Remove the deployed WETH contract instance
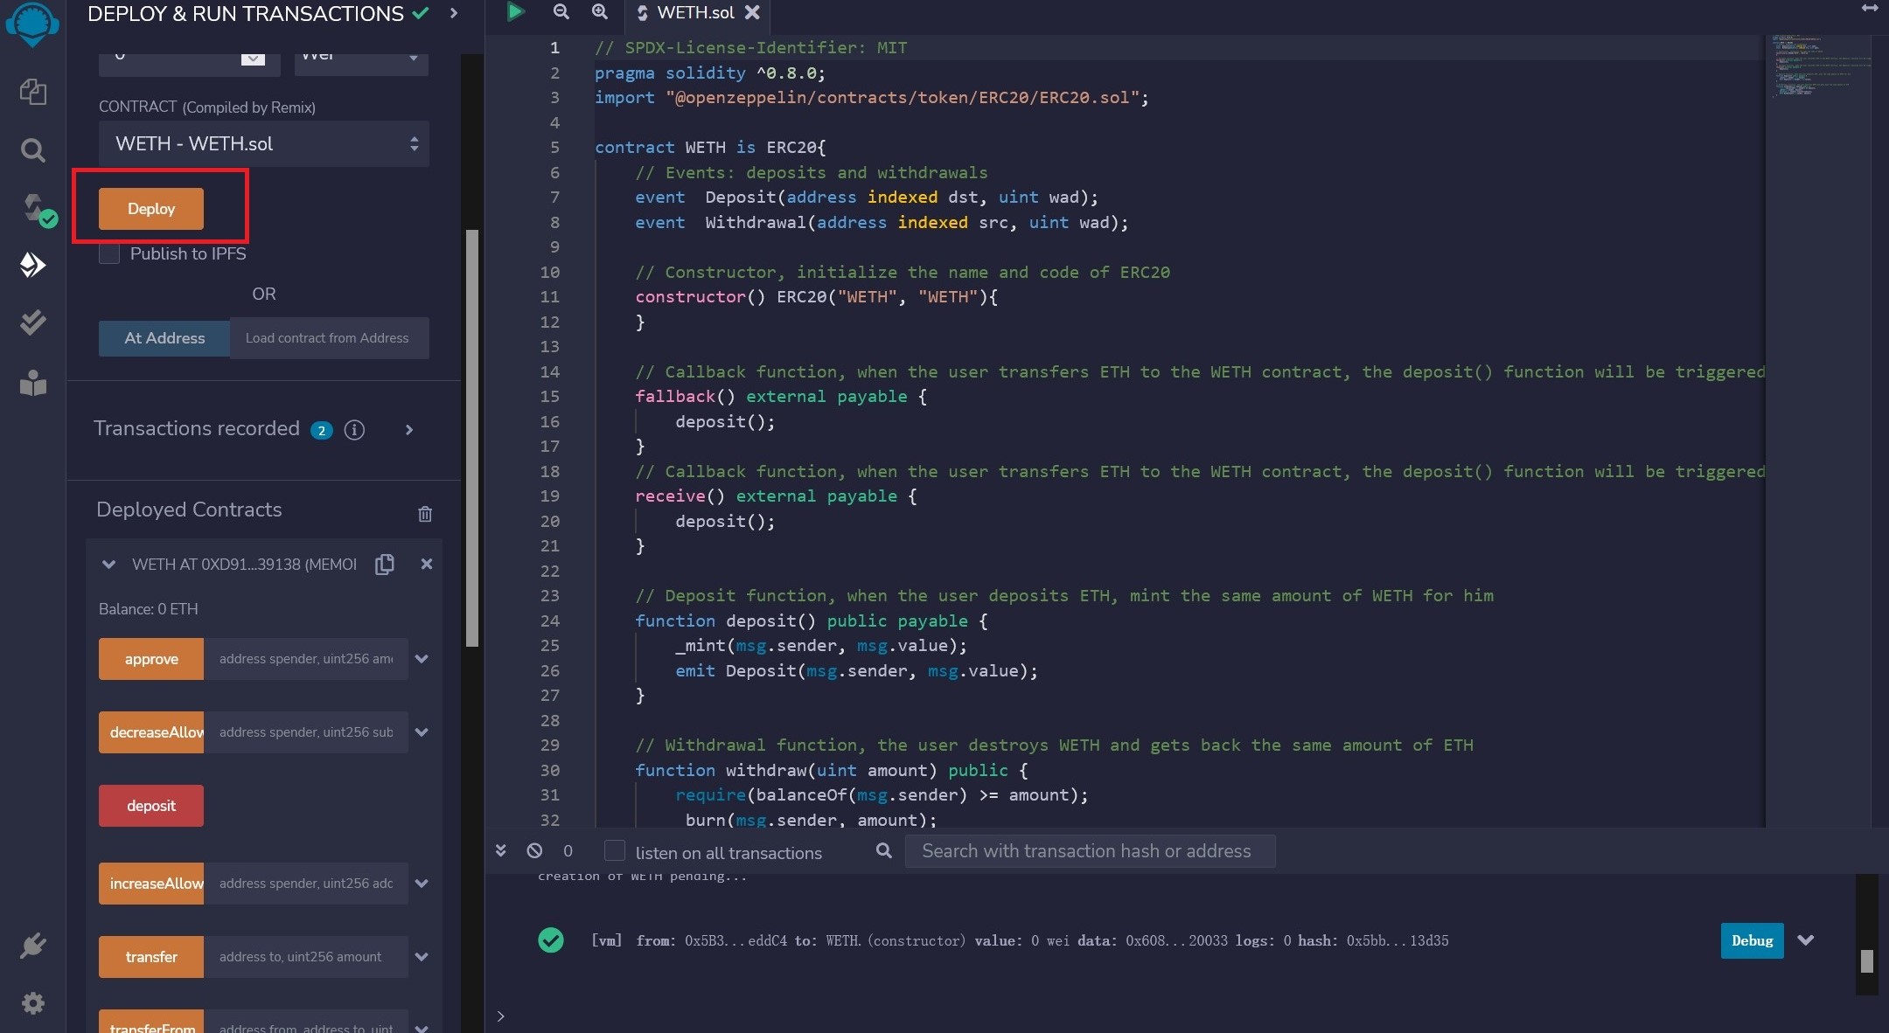The image size is (1889, 1033). click(x=427, y=565)
